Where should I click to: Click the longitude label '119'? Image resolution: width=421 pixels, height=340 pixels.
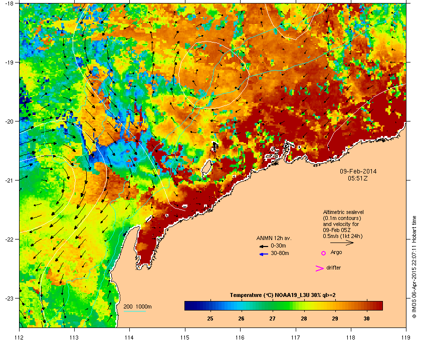pos(406,337)
